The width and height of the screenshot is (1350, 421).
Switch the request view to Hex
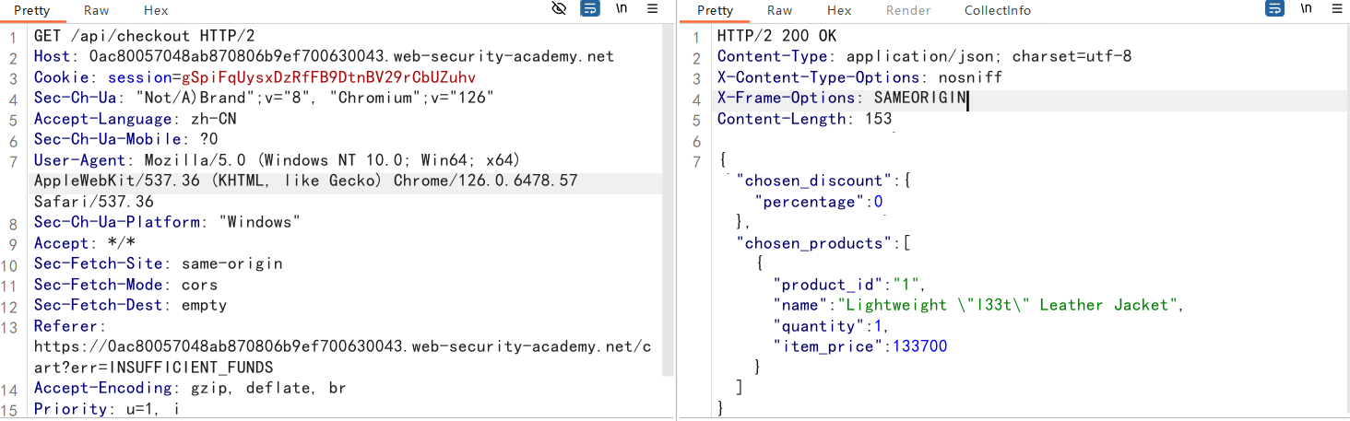(x=156, y=10)
